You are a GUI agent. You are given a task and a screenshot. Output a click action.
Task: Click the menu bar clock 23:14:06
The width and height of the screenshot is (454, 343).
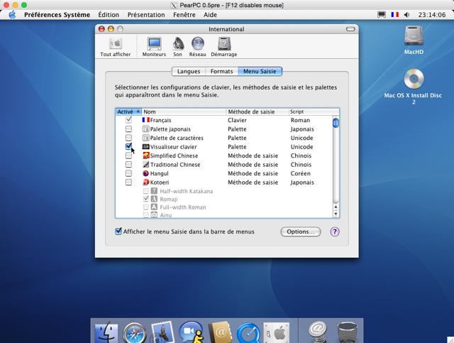click(x=432, y=14)
